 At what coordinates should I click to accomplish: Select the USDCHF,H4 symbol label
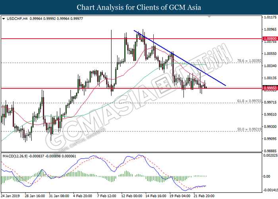coord(17,19)
